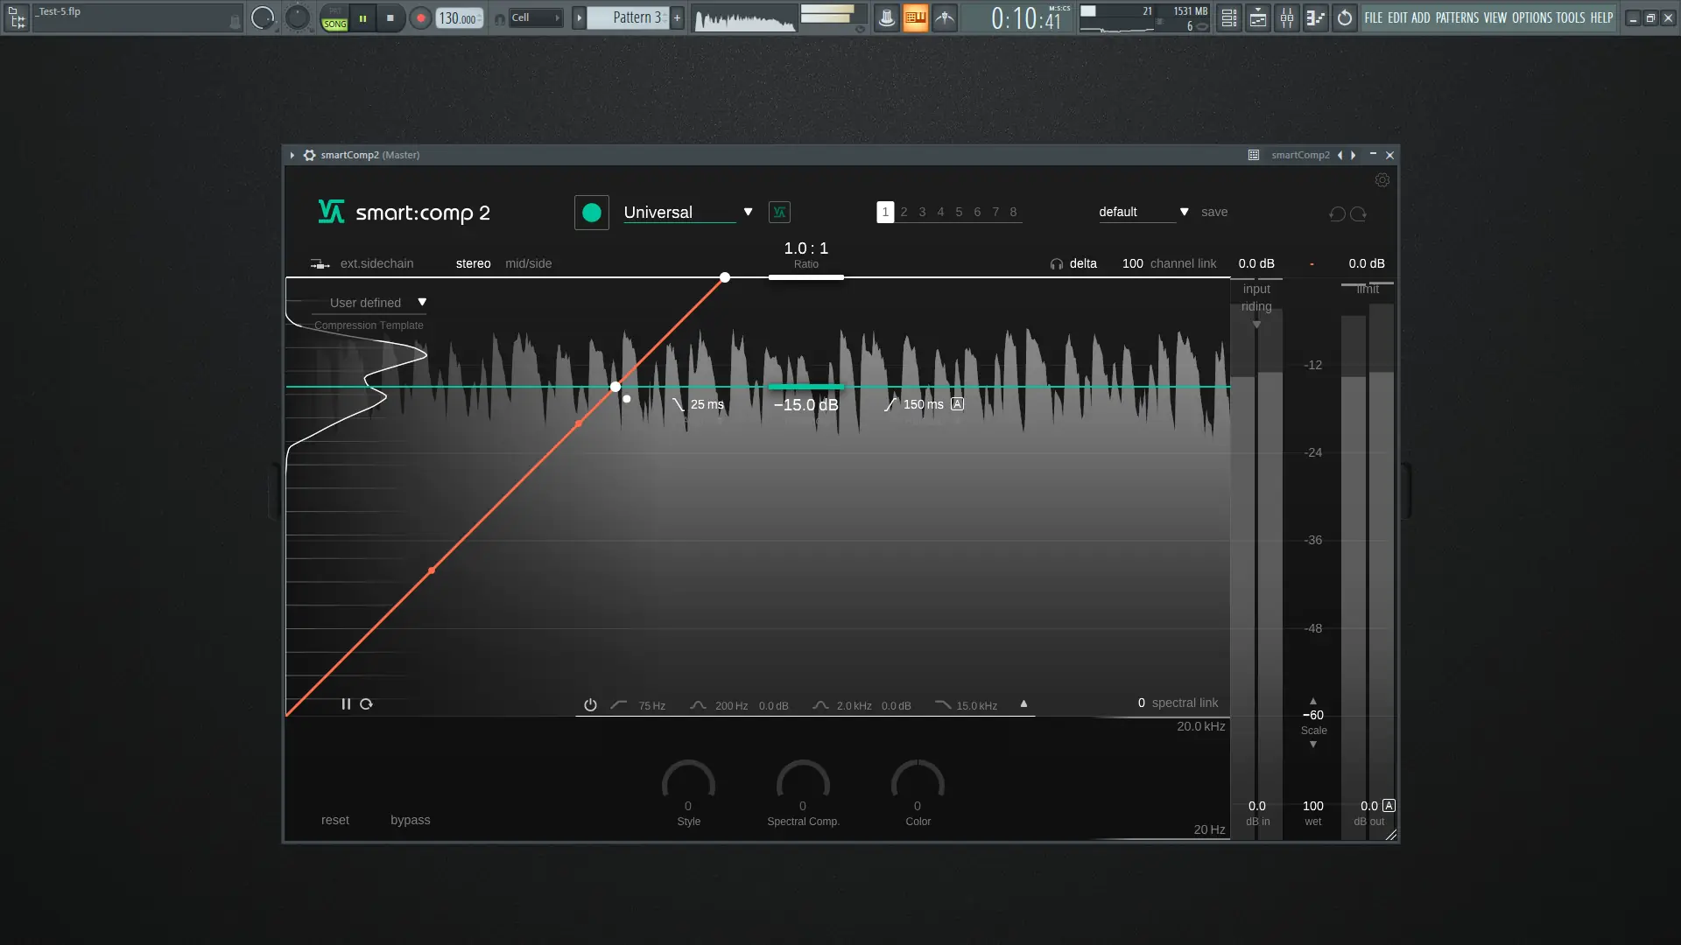Click the smart:comp learn record button
Viewport: 1681px width, 945px height.
pyautogui.click(x=591, y=213)
